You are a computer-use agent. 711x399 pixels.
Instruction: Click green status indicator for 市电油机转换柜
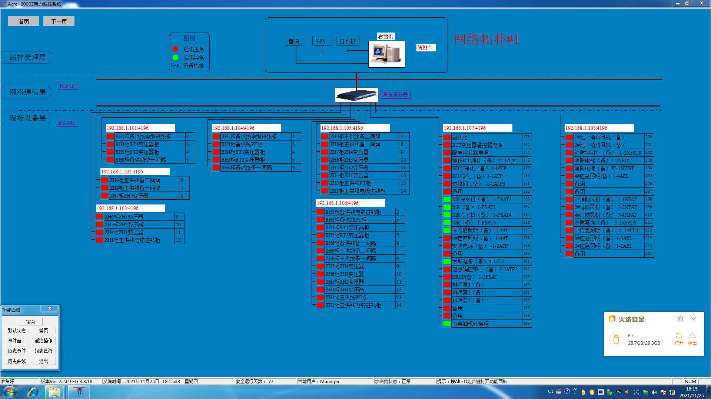pyautogui.click(x=447, y=324)
